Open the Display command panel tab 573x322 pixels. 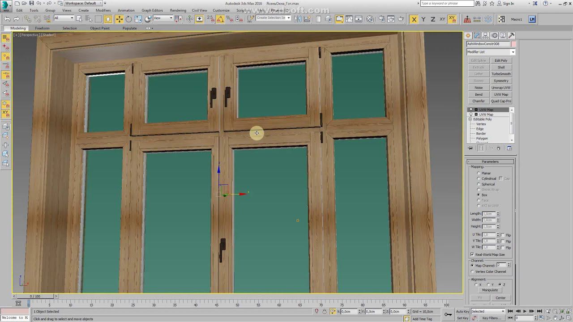(x=503, y=35)
